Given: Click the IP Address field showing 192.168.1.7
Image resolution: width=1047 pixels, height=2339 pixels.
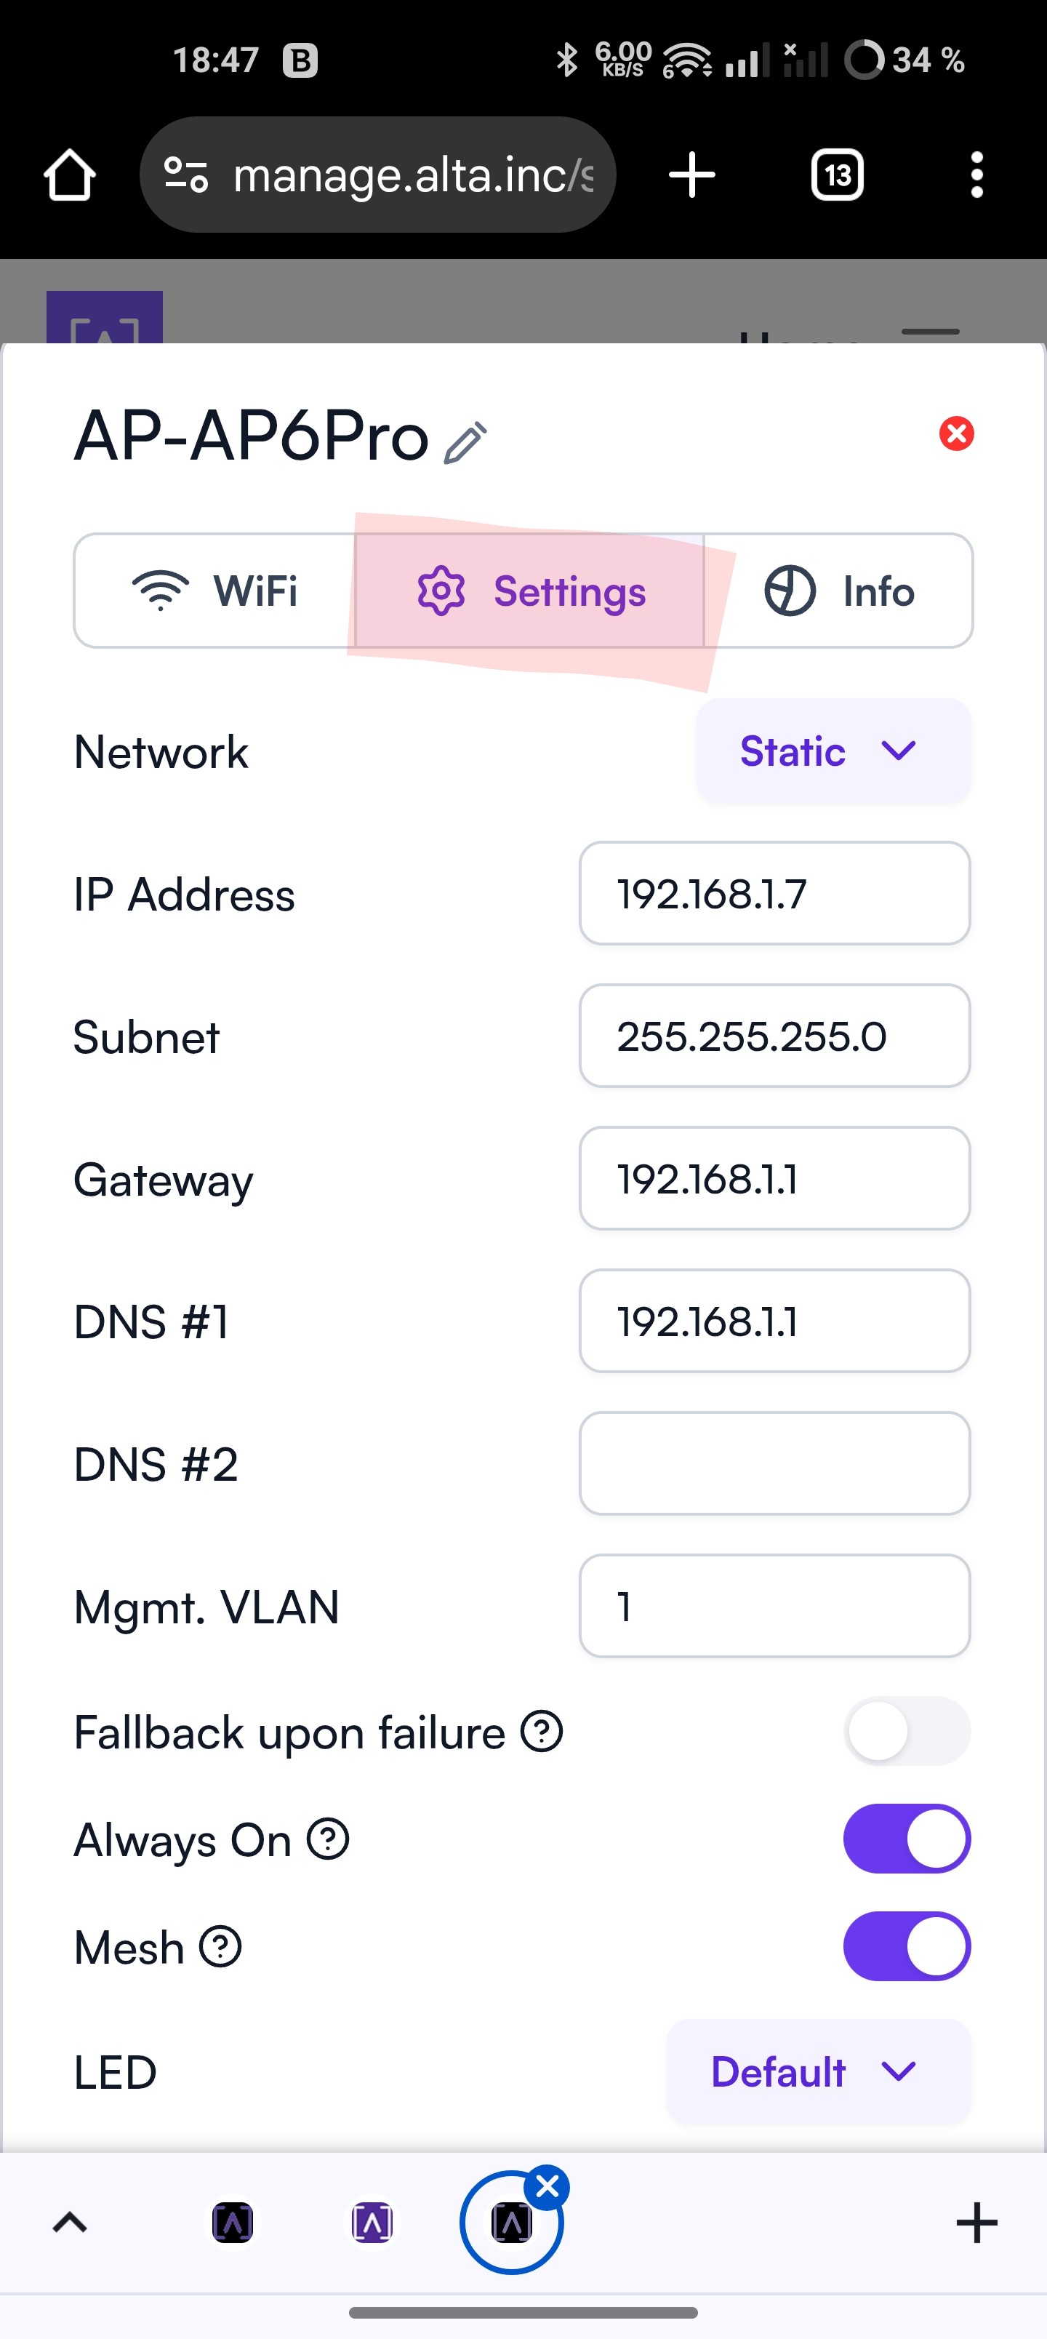Looking at the screenshot, I should [774, 893].
